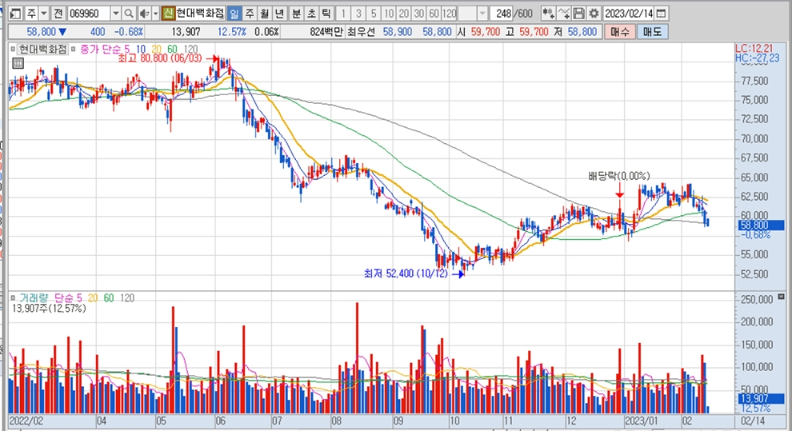Click the 069960 stock code input field
Viewport: 792px width, 431px height.
pos(88,14)
